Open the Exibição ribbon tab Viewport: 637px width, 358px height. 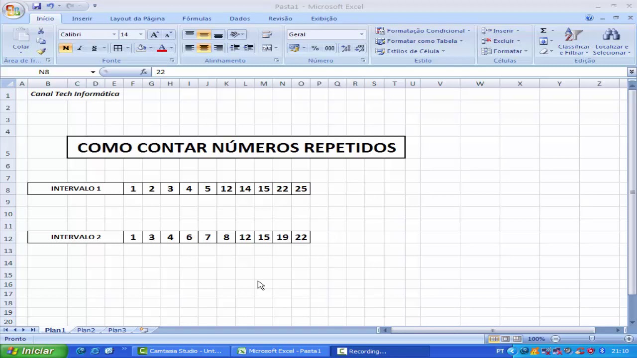coord(324,18)
